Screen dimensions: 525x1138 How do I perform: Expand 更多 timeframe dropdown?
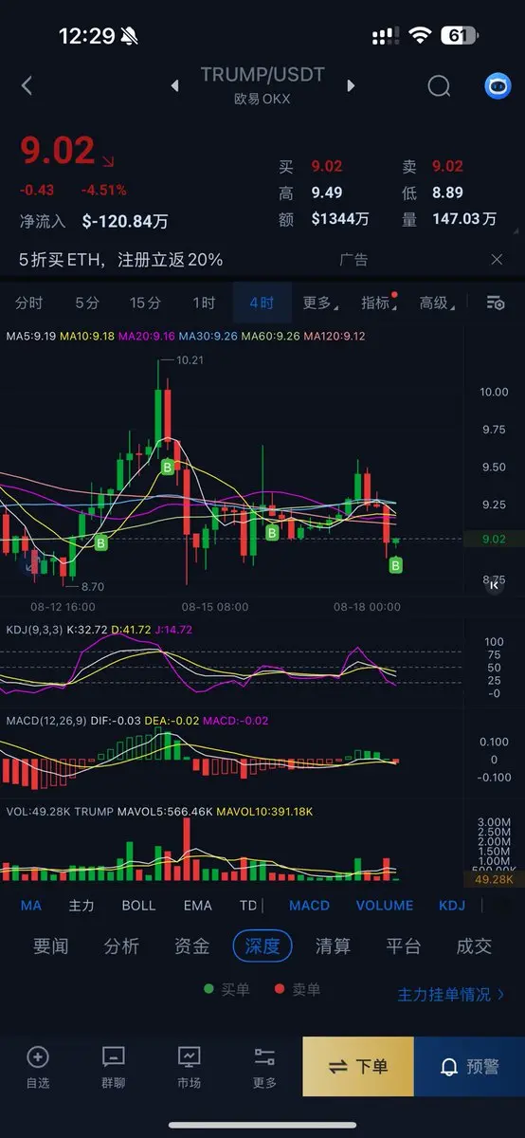pyautogui.click(x=319, y=303)
